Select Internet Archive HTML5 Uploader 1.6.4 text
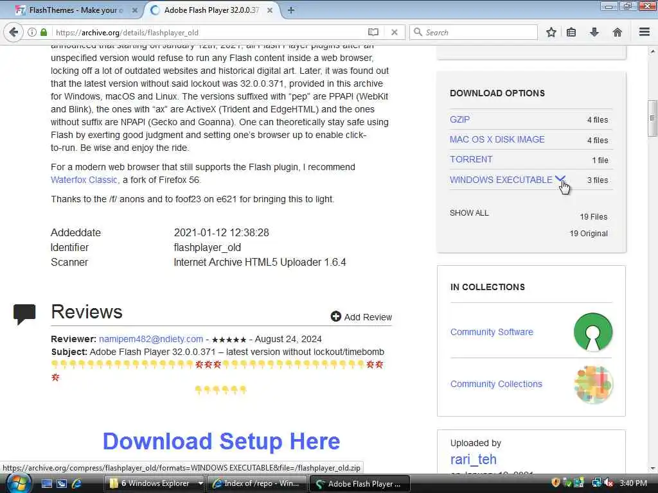The width and height of the screenshot is (658, 493). tap(260, 263)
